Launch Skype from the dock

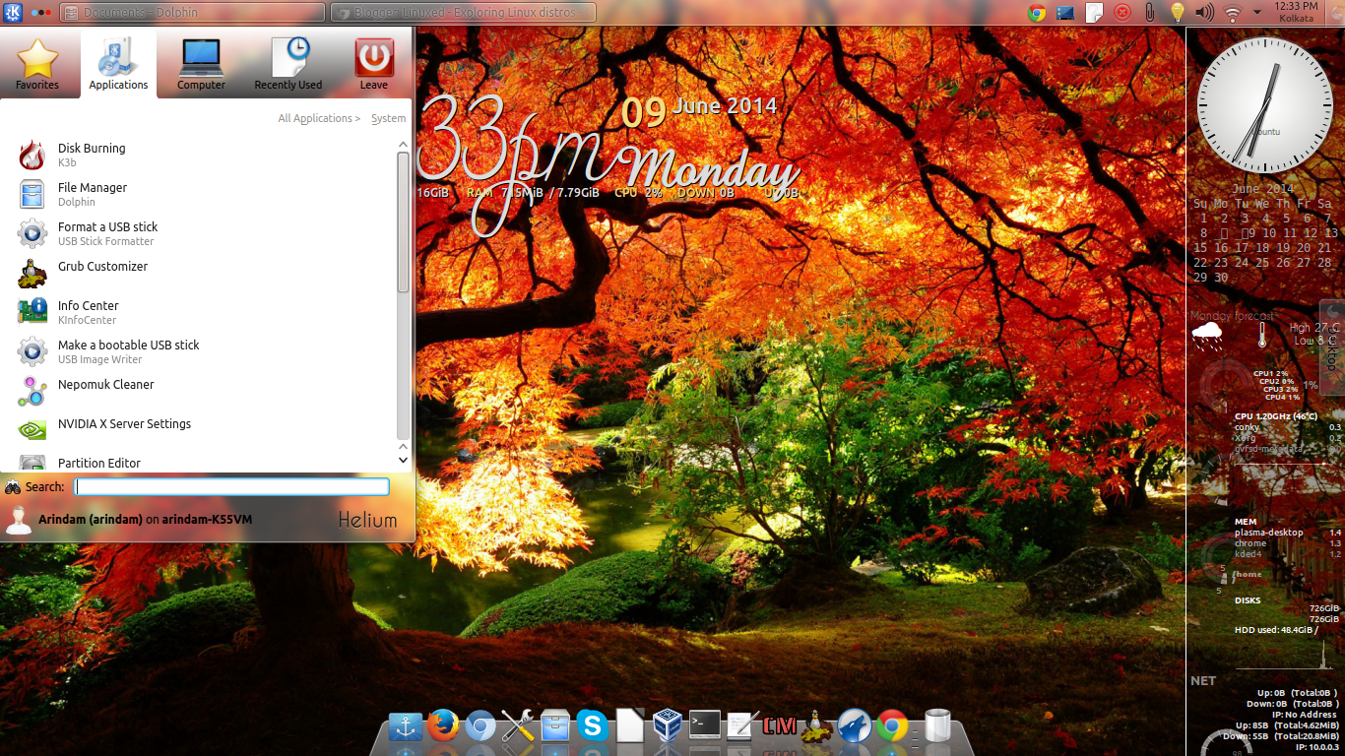(x=593, y=725)
